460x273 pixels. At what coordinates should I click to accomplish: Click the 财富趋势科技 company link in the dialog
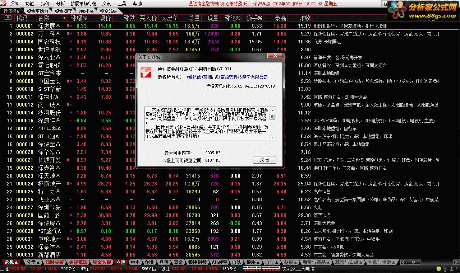(x=227, y=77)
